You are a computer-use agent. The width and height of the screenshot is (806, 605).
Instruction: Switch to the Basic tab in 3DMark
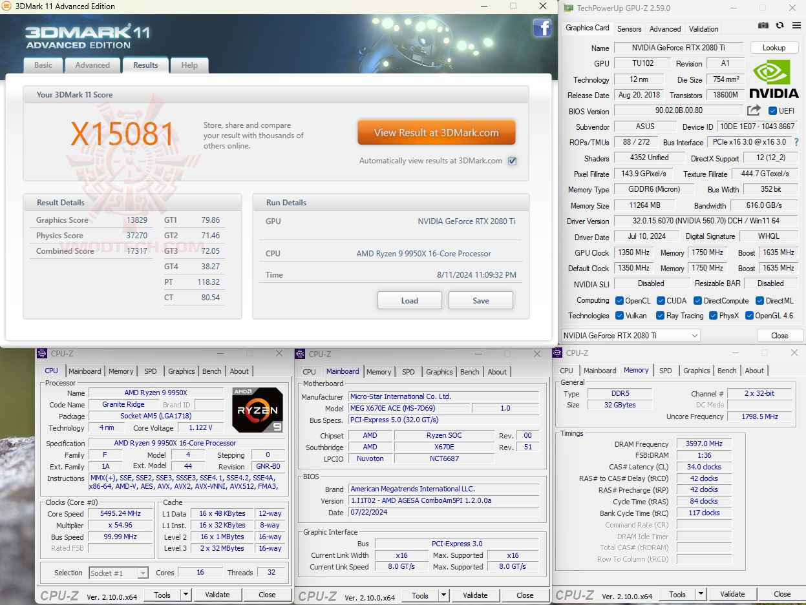(x=43, y=65)
